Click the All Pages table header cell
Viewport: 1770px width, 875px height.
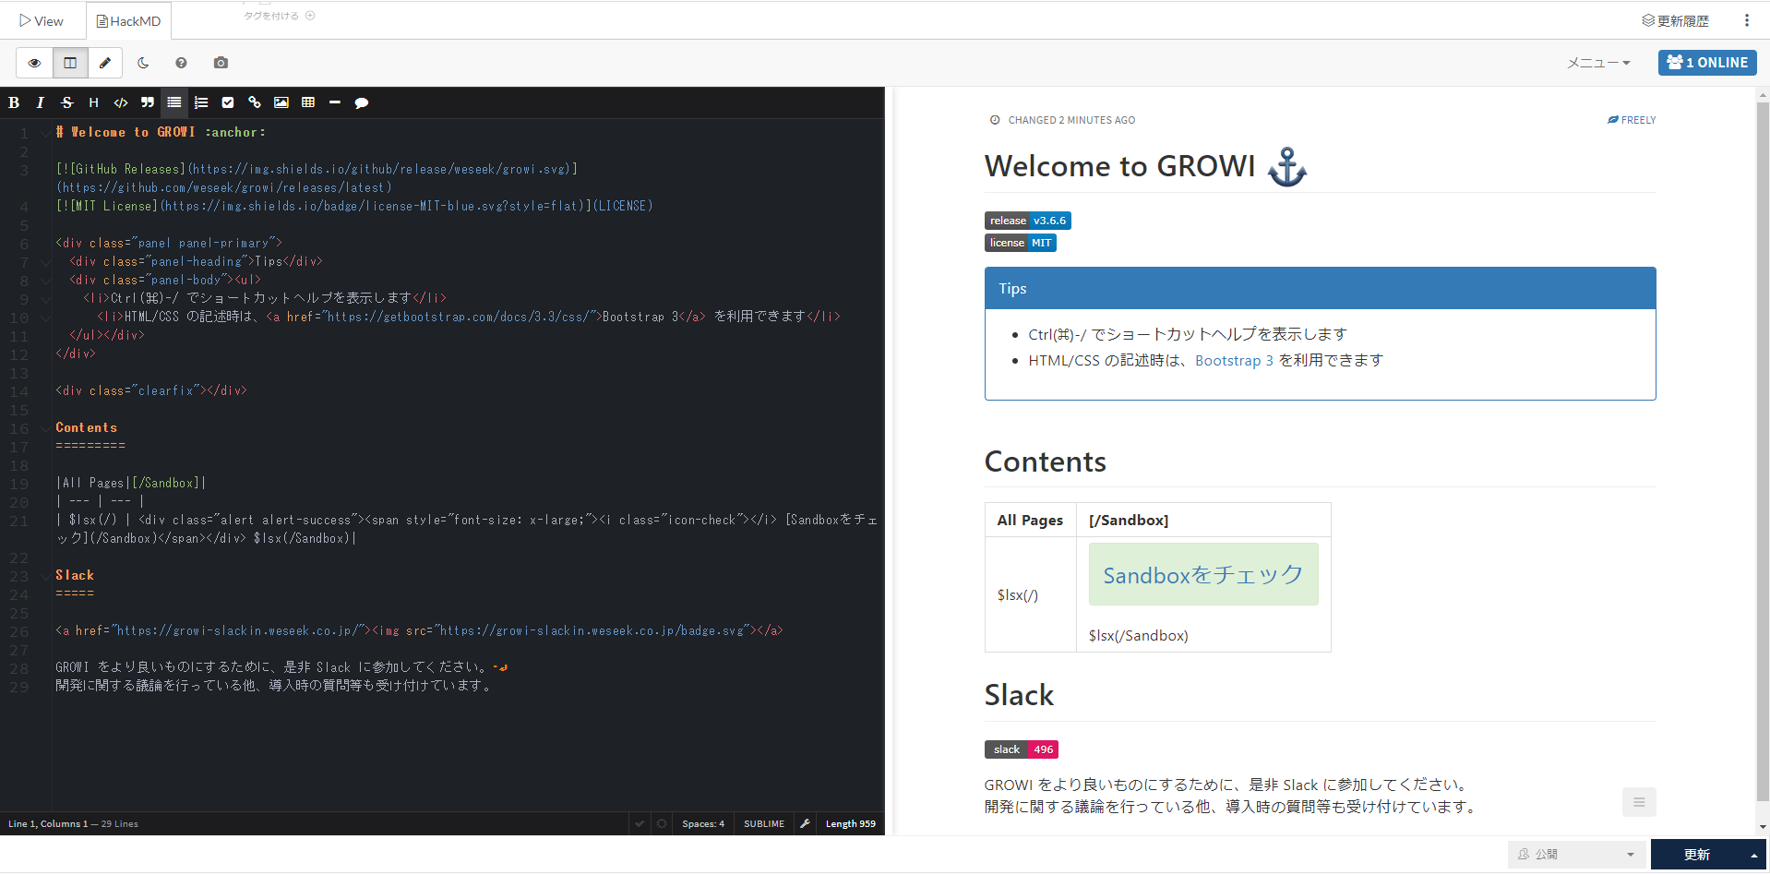[1030, 521]
